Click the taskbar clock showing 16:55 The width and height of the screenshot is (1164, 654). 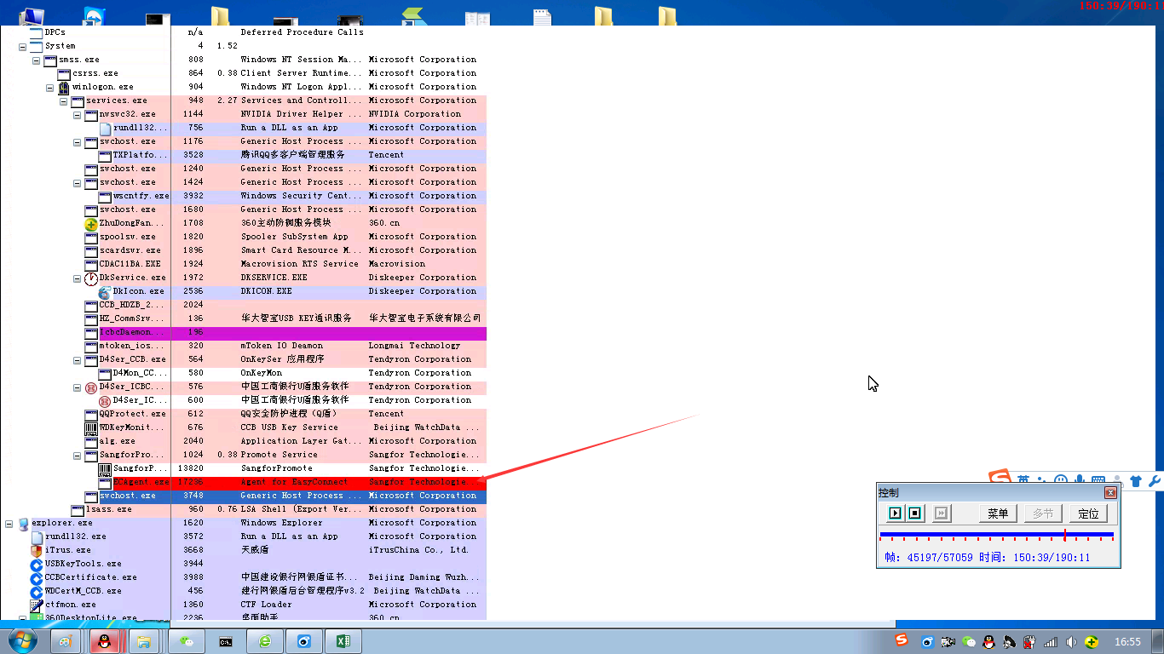(1127, 641)
